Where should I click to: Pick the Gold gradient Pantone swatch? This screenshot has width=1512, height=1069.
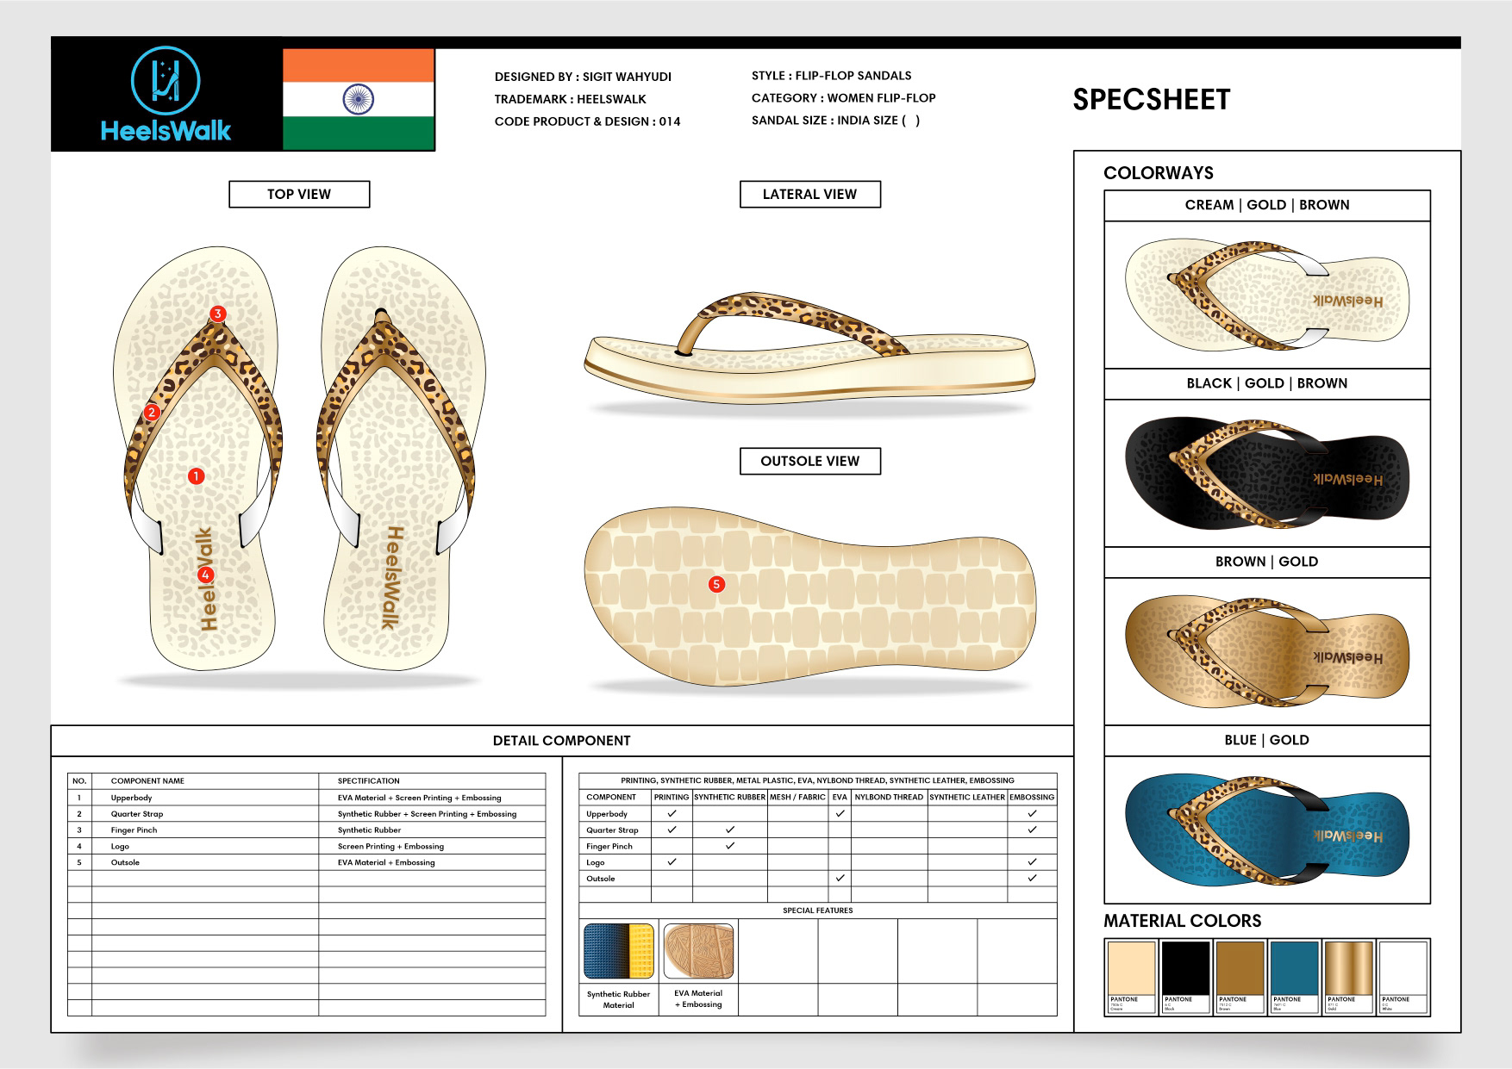(x=1348, y=978)
